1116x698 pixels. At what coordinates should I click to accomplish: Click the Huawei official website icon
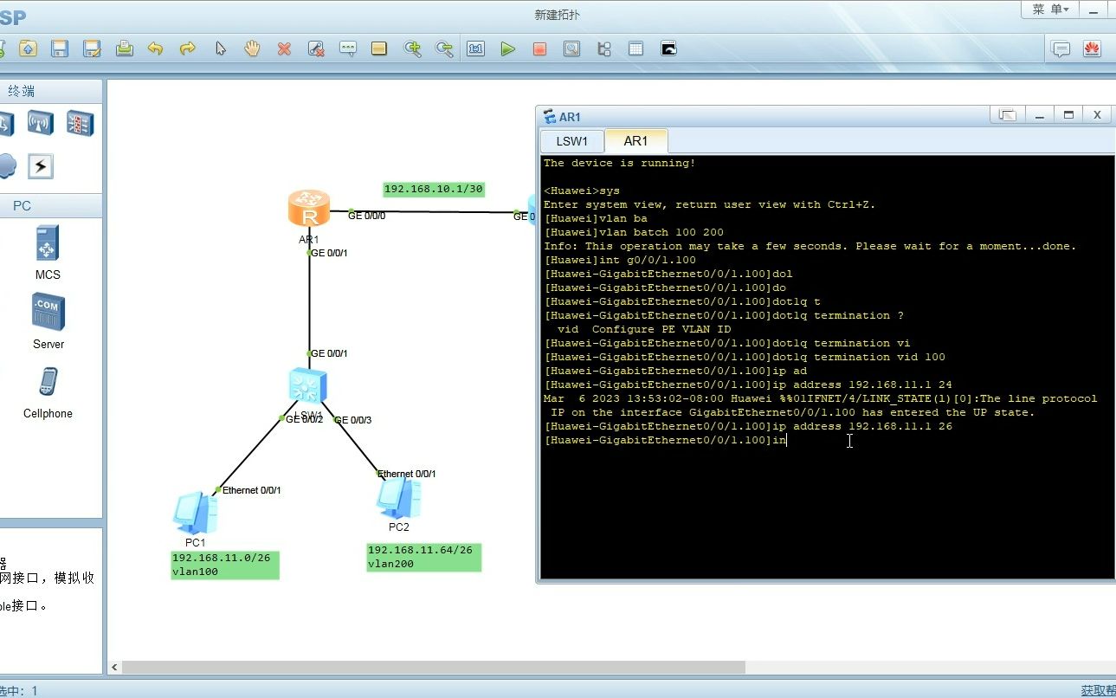click(x=1092, y=48)
